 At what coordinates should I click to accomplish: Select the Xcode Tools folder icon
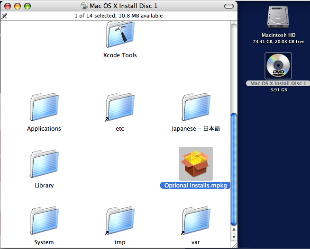click(120, 35)
